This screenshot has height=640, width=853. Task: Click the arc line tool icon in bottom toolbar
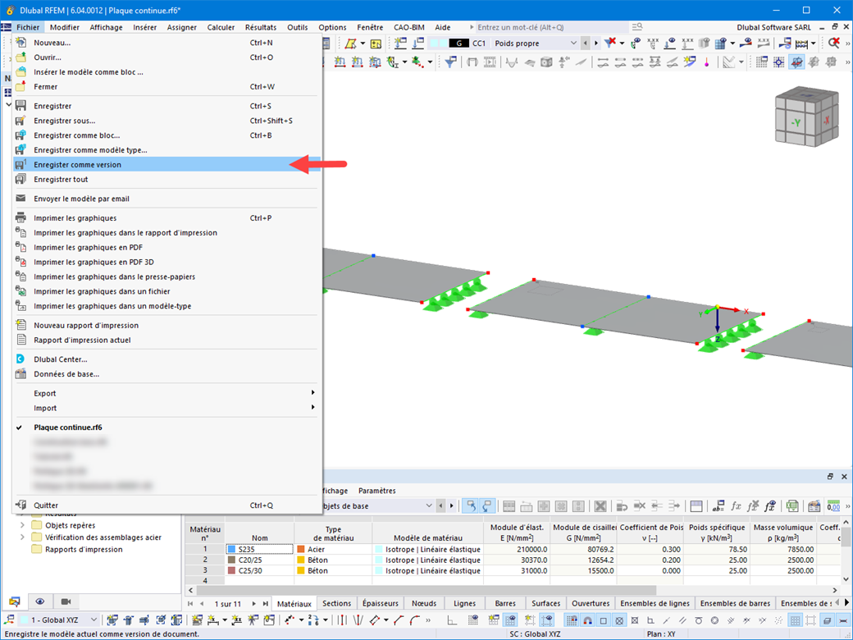pyautogui.click(x=414, y=620)
